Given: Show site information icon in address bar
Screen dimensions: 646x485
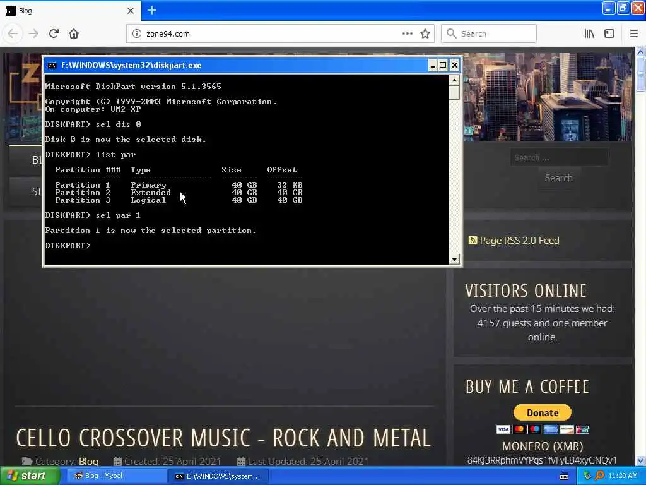Looking at the screenshot, I should [136, 34].
